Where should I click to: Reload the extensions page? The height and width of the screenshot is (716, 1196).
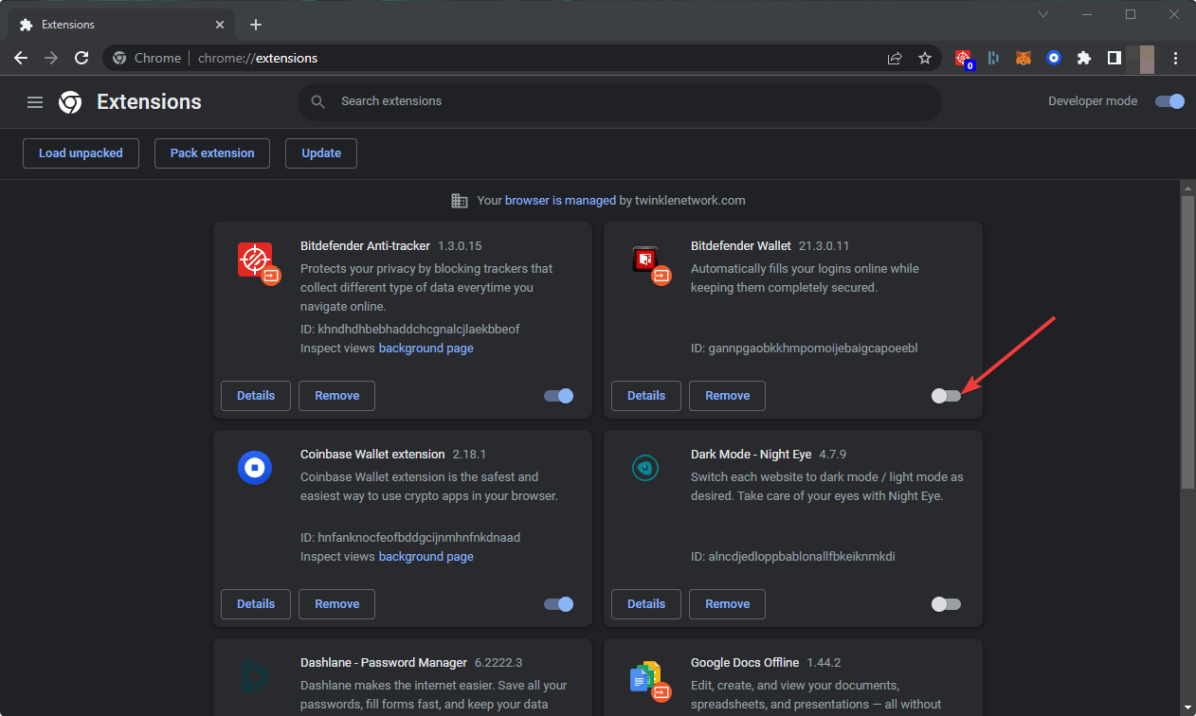click(x=82, y=58)
